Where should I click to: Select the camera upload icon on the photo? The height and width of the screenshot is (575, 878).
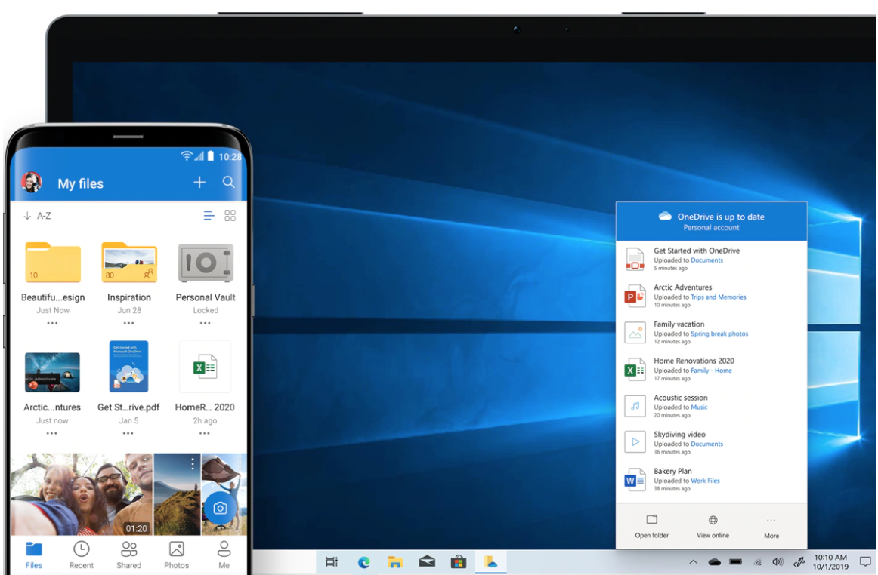click(x=220, y=509)
